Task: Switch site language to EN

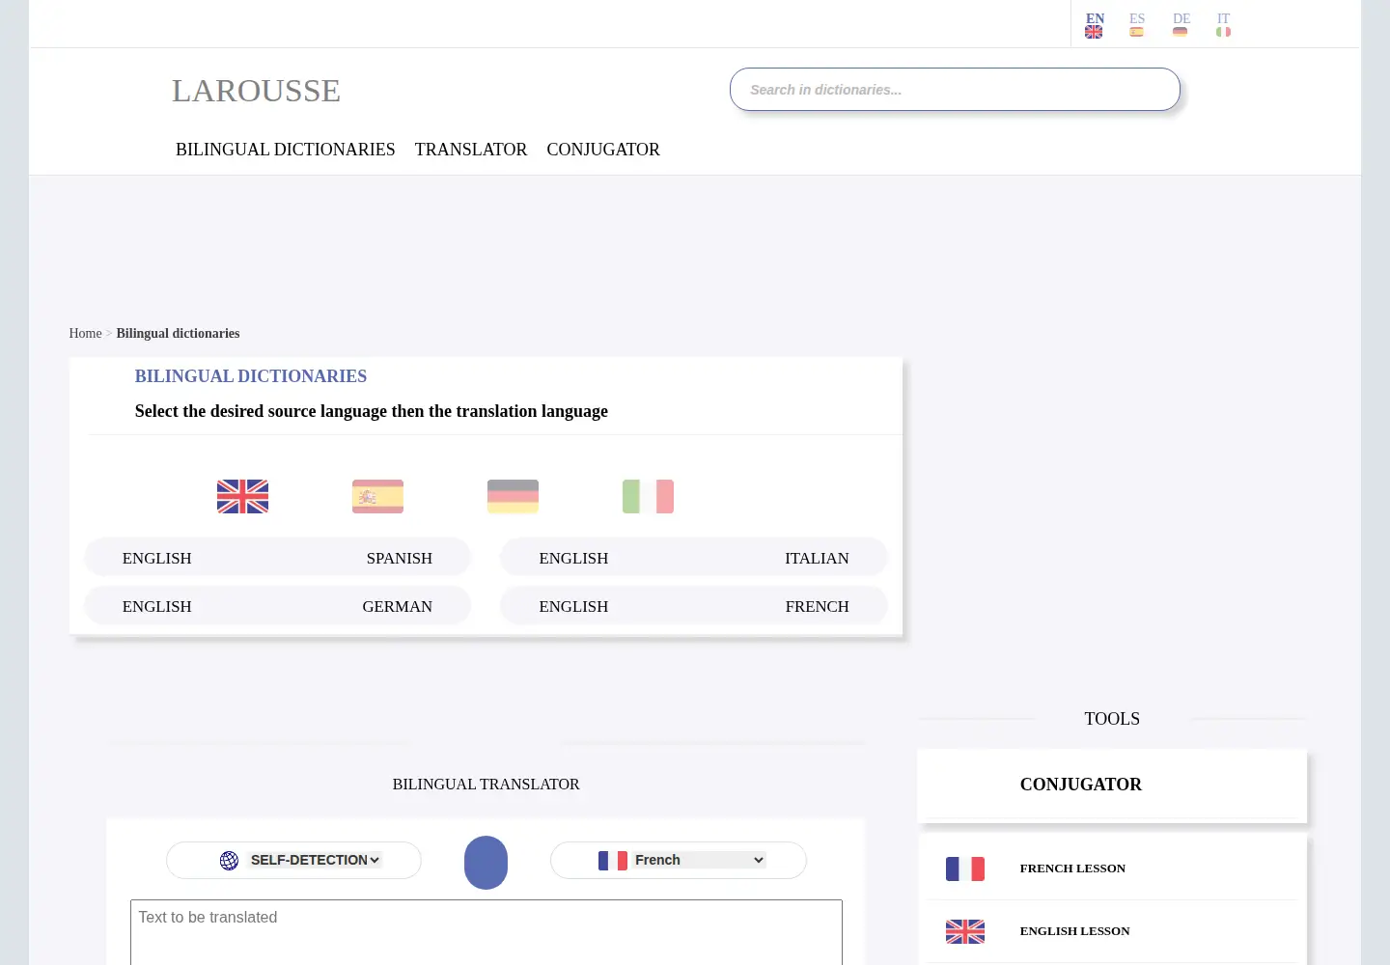Action: [1095, 25]
